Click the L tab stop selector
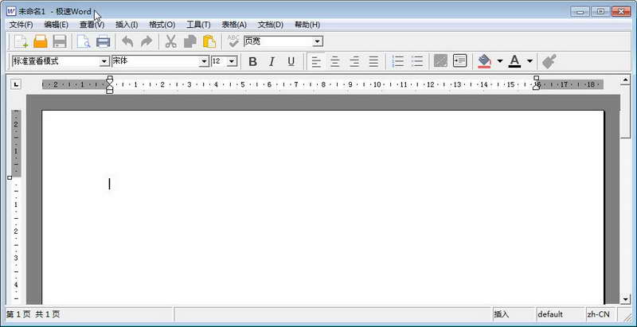The image size is (637, 327). coord(16,84)
